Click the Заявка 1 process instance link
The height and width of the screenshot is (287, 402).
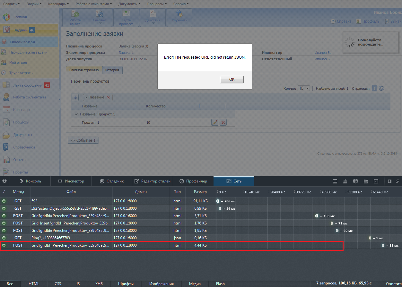tap(126, 53)
